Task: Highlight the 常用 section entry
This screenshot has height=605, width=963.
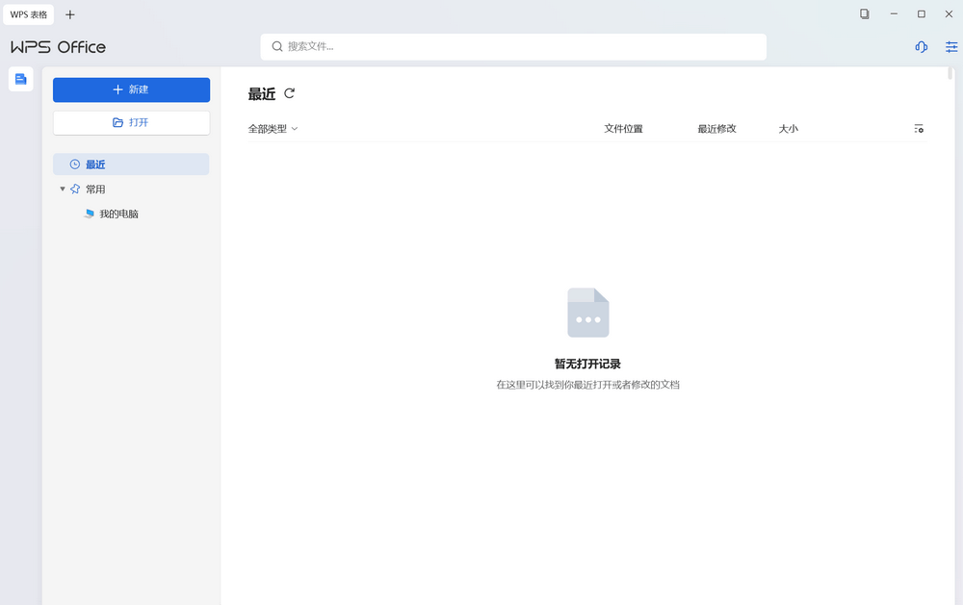Action: [x=94, y=189]
